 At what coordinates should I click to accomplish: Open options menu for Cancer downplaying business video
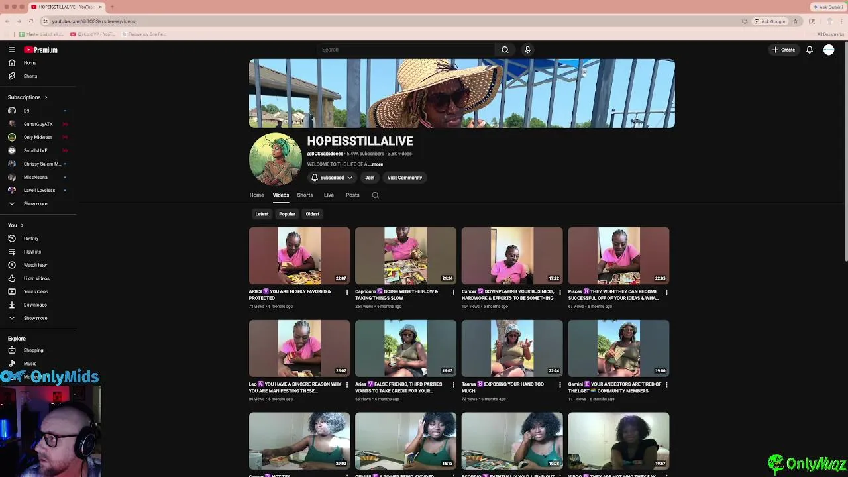560,292
